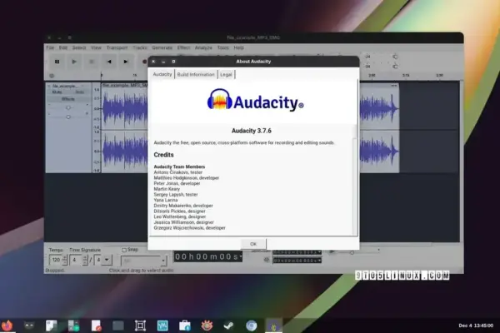Click the time signature numerator spinner
Image resolution: width=500 pixels, height=333 pixels.
(x=85, y=260)
